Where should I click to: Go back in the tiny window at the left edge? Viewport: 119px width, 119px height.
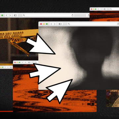[x=5, y=67]
